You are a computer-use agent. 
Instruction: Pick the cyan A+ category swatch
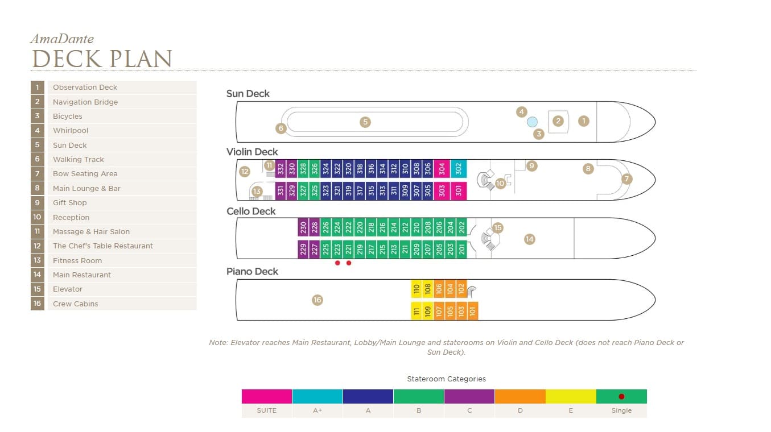point(318,396)
